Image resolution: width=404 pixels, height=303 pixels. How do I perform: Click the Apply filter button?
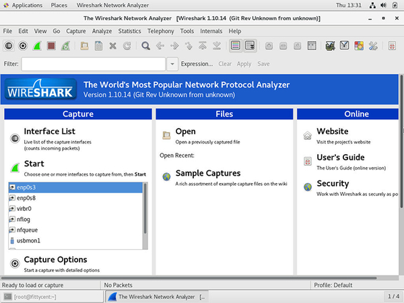click(244, 64)
